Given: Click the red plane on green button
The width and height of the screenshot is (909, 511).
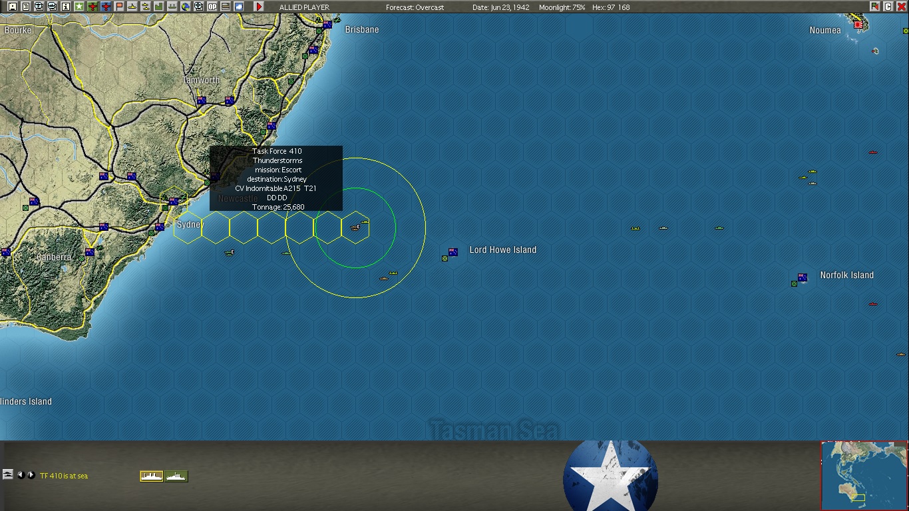Looking at the screenshot, I should 92,7.
